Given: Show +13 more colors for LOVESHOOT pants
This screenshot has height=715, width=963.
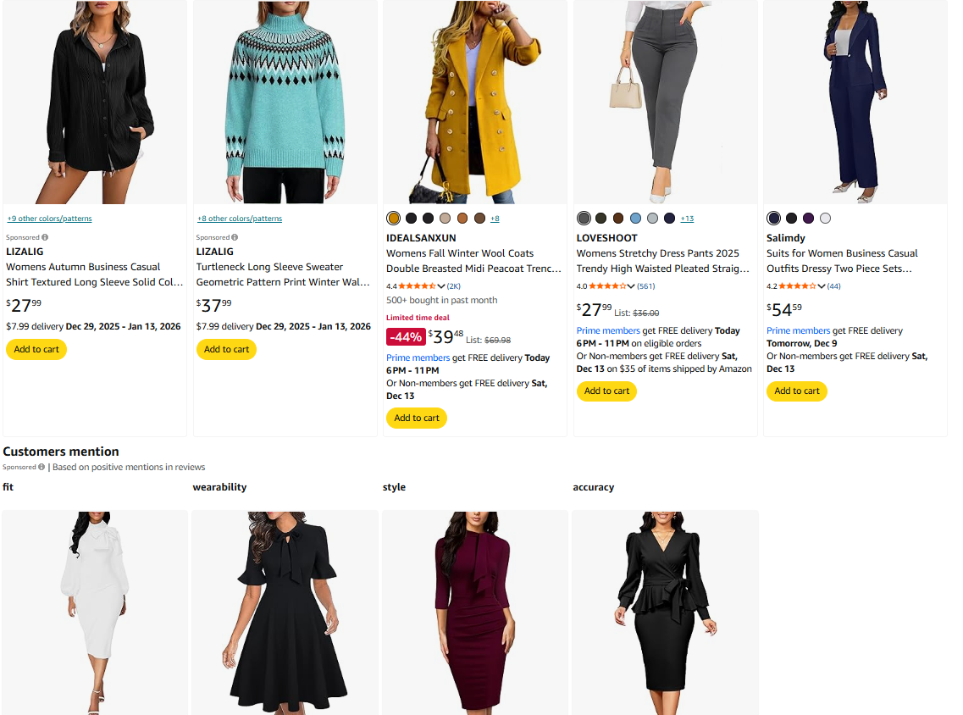Looking at the screenshot, I should 687,219.
